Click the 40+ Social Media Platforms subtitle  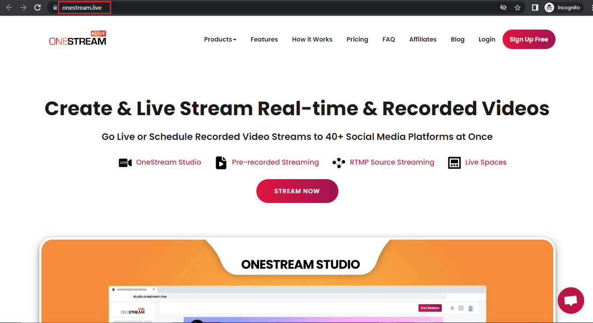click(x=297, y=137)
